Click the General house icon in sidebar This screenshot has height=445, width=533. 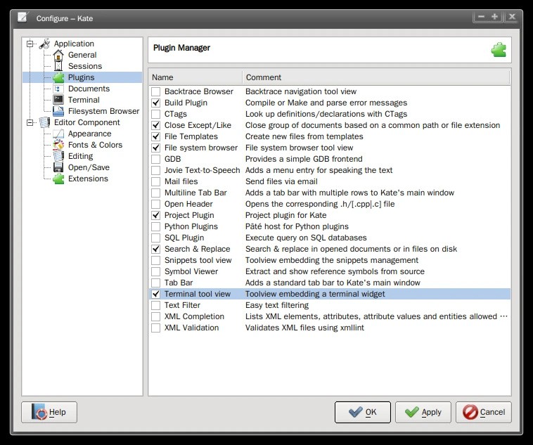click(x=58, y=55)
